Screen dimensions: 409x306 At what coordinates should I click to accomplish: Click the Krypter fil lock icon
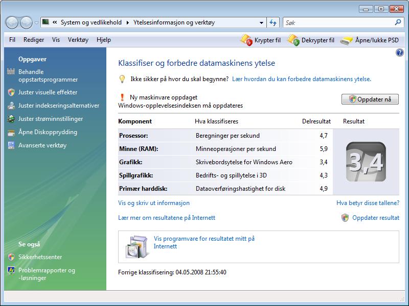coord(246,40)
